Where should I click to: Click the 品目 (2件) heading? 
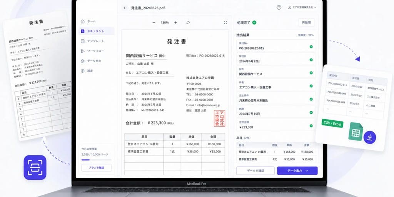tap(244, 138)
